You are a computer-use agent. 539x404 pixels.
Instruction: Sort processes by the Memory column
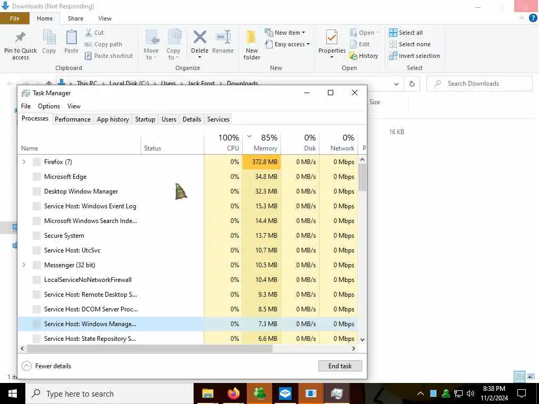[262, 143]
